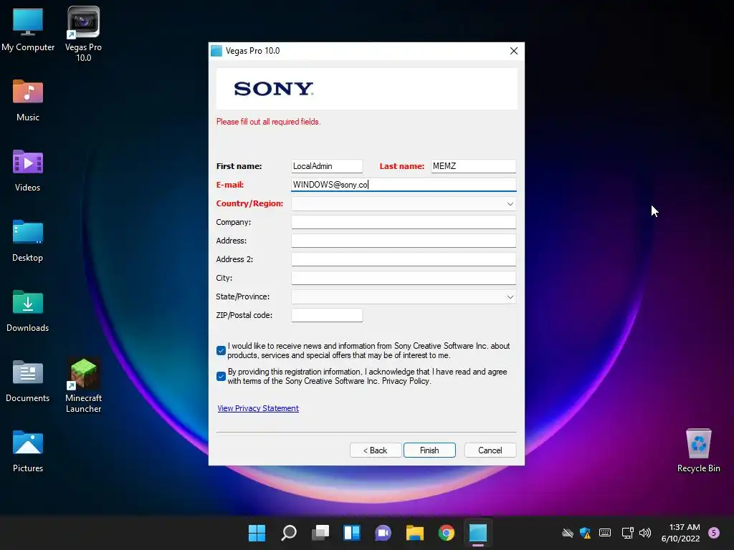The image size is (734, 550).
Task: Close the Vegas Pro 10.0 dialog
Action: 513,51
